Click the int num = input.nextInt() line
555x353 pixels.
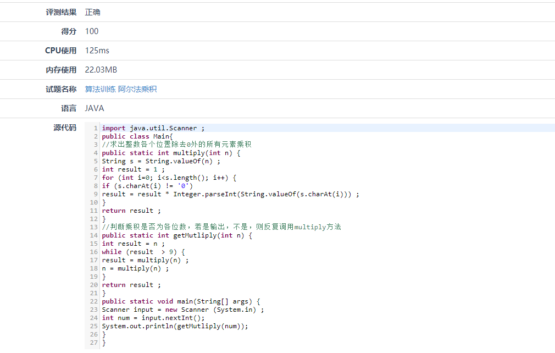153,318
